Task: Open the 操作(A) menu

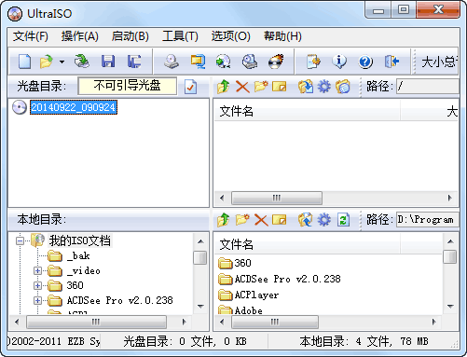Action: point(80,36)
